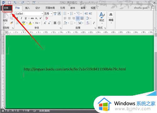The image size is (157, 113).
Task: Apply subscript formatting
Action: pos(36,18)
